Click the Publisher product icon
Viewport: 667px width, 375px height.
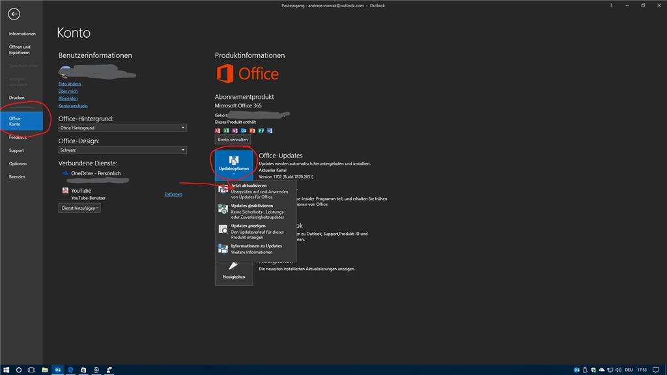[x=261, y=130]
